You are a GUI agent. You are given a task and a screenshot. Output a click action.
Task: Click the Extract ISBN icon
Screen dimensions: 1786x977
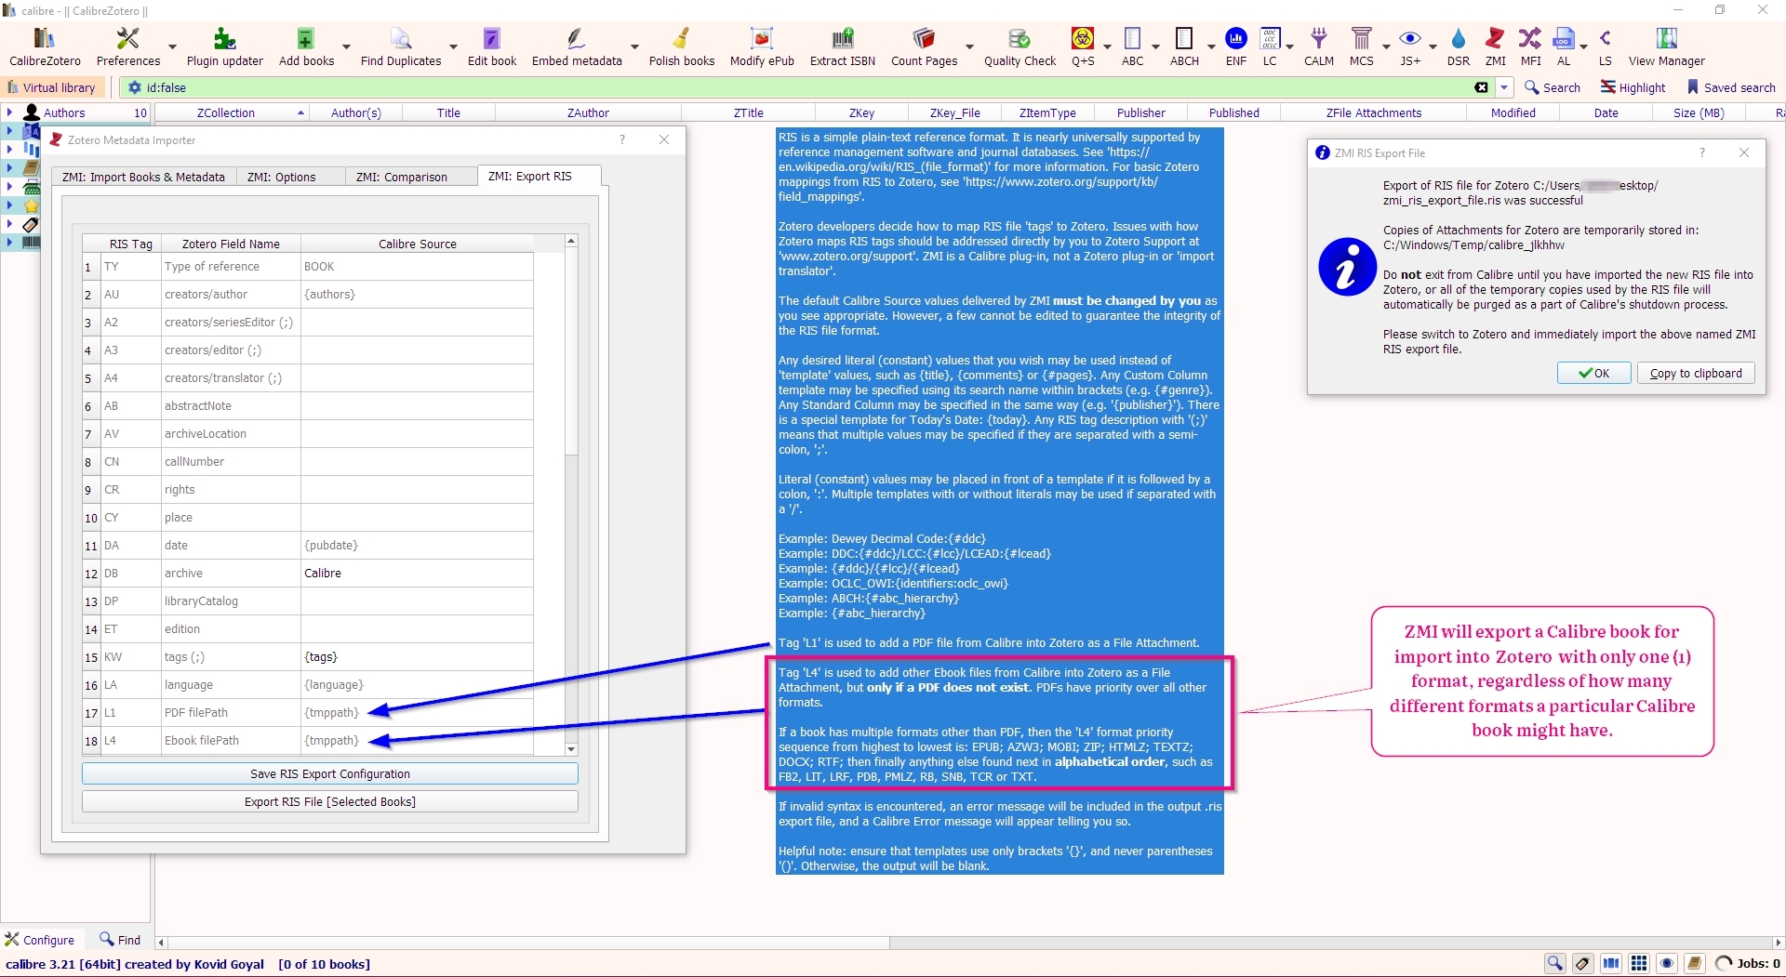click(842, 46)
